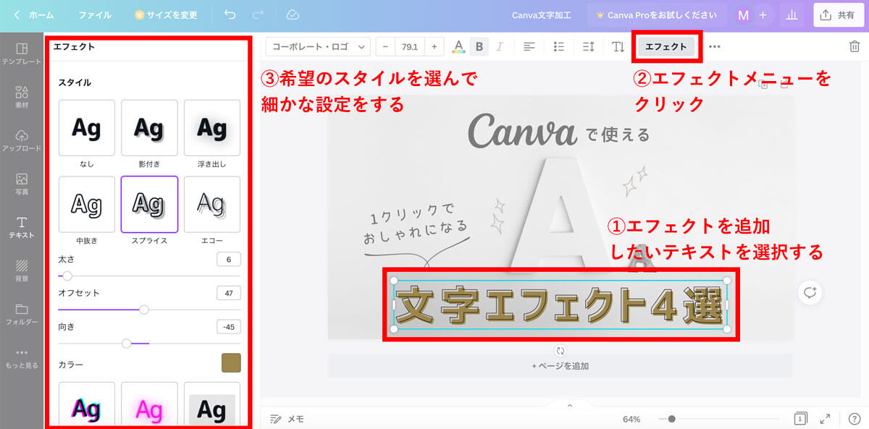This screenshot has width=869, height=429.
Task: Click ホーム in the top bar
Action: point(40,14)
